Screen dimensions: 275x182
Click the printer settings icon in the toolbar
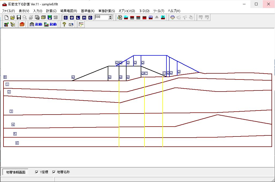[x=37, y=17]
